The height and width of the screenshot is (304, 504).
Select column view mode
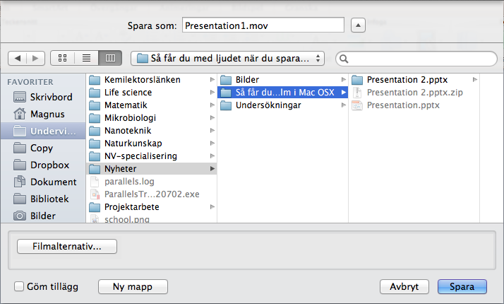(x=110, y=58)
